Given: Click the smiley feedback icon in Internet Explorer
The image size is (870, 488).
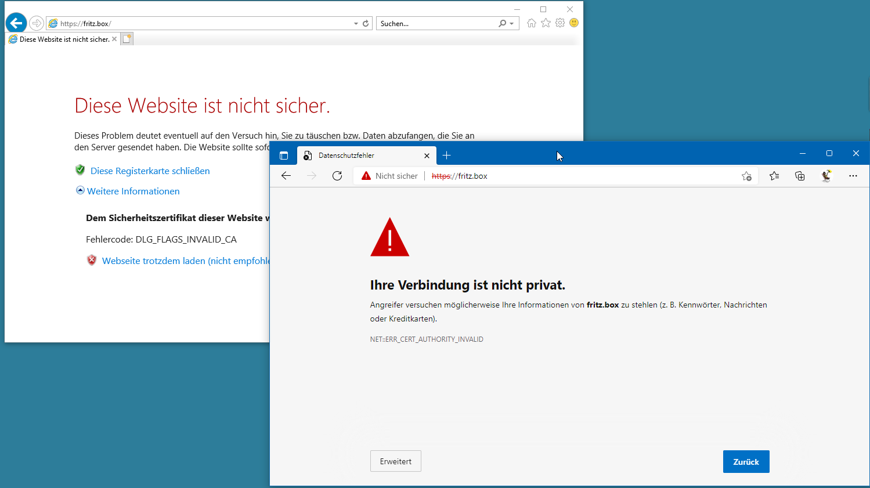Looking at the screenshot, I should pos(574,23).
